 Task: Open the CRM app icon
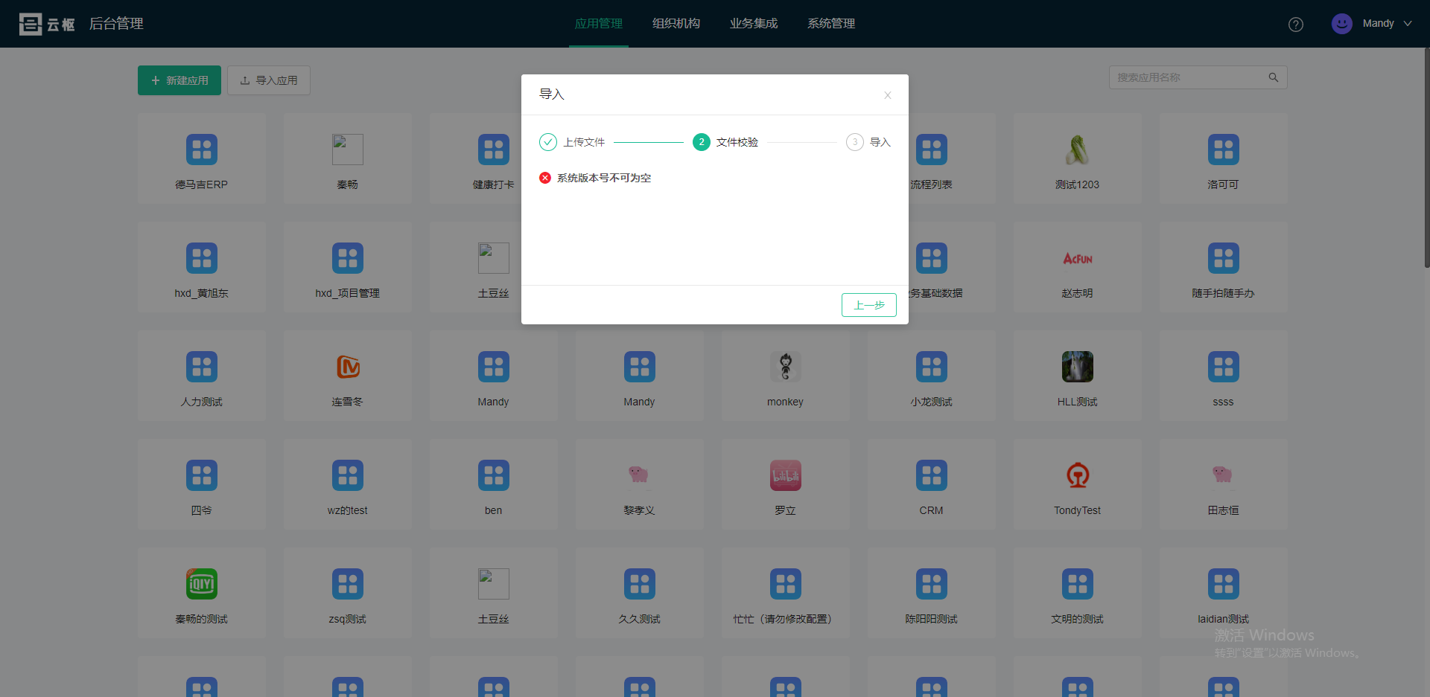tap(932, 475)
